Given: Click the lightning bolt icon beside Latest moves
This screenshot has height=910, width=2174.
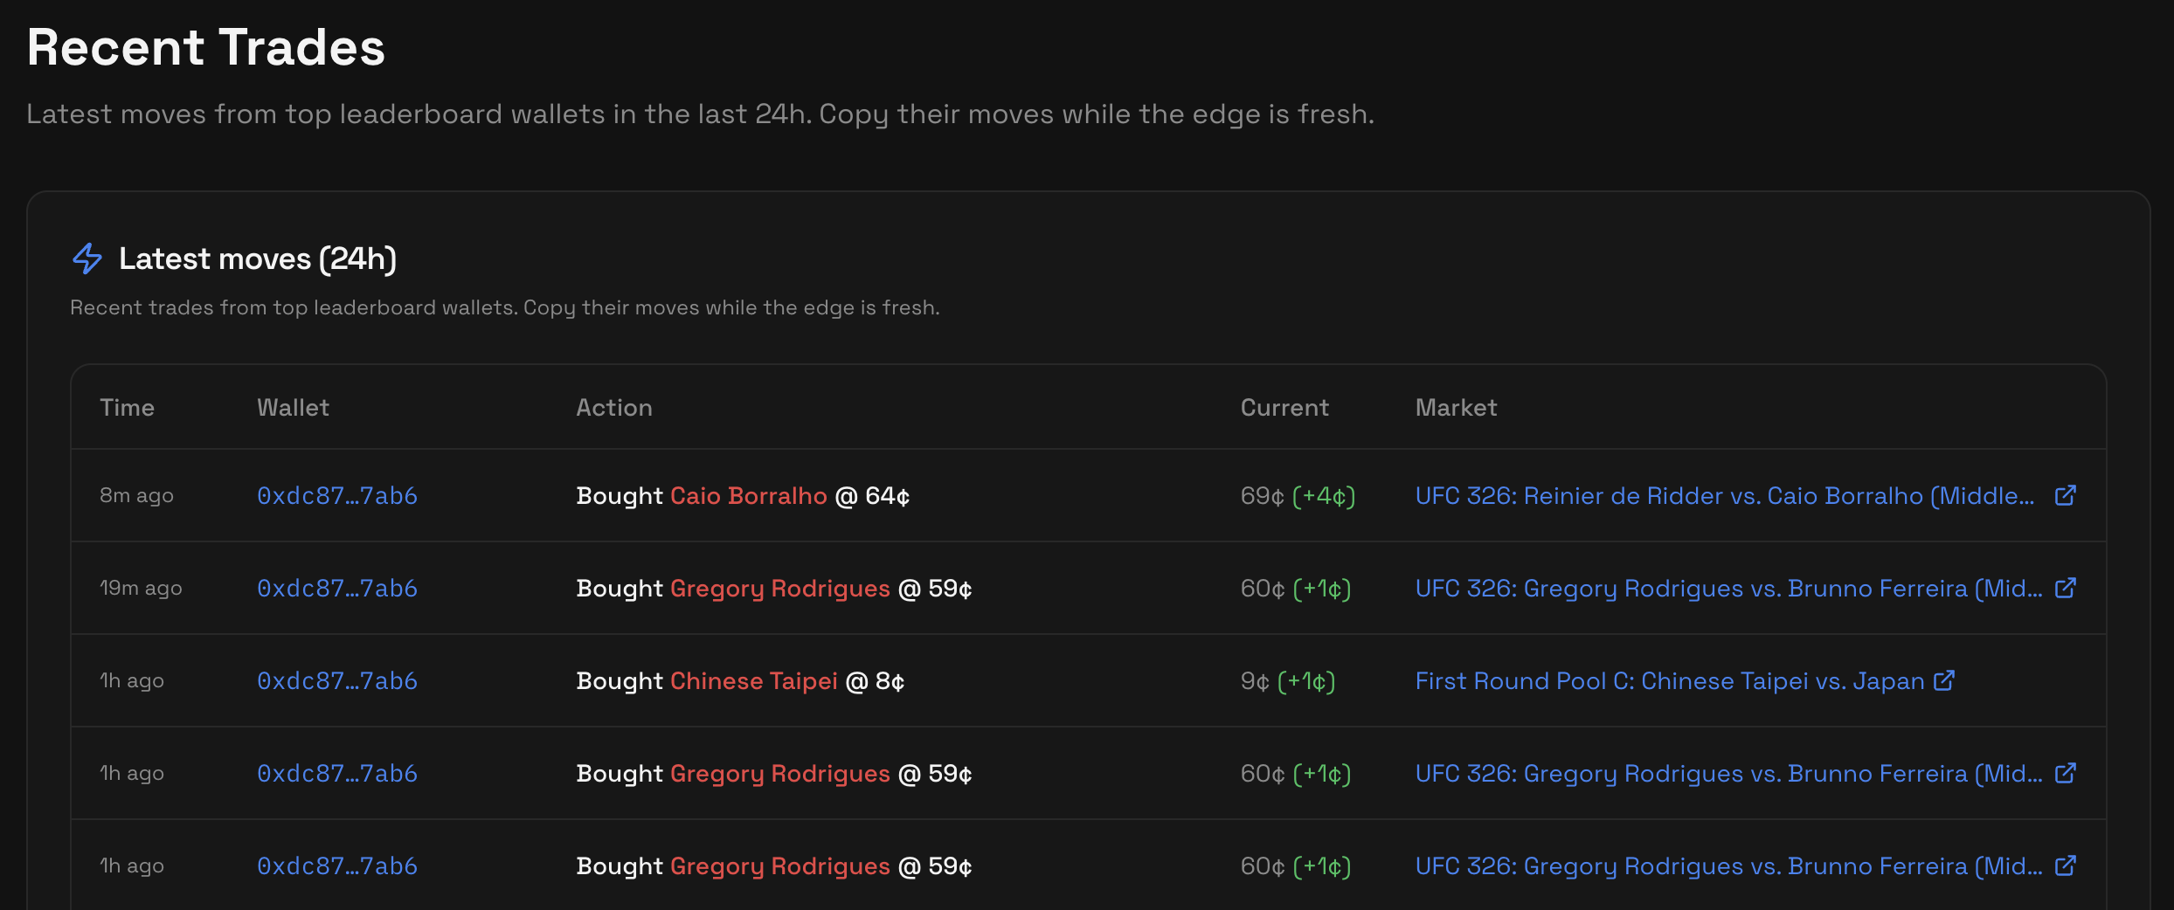Looking at the screenshot, I should tap(87, 259).
